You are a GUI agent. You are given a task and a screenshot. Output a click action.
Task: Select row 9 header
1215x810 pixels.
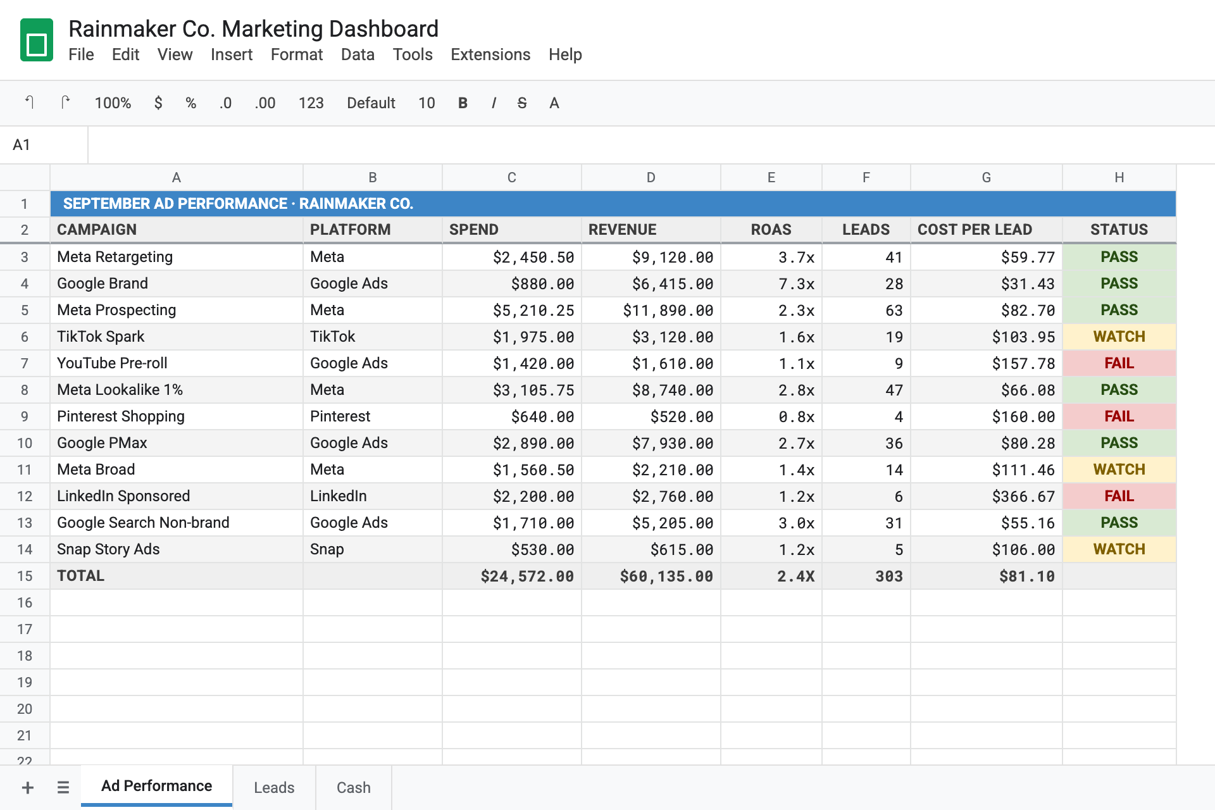click(25, 416)
